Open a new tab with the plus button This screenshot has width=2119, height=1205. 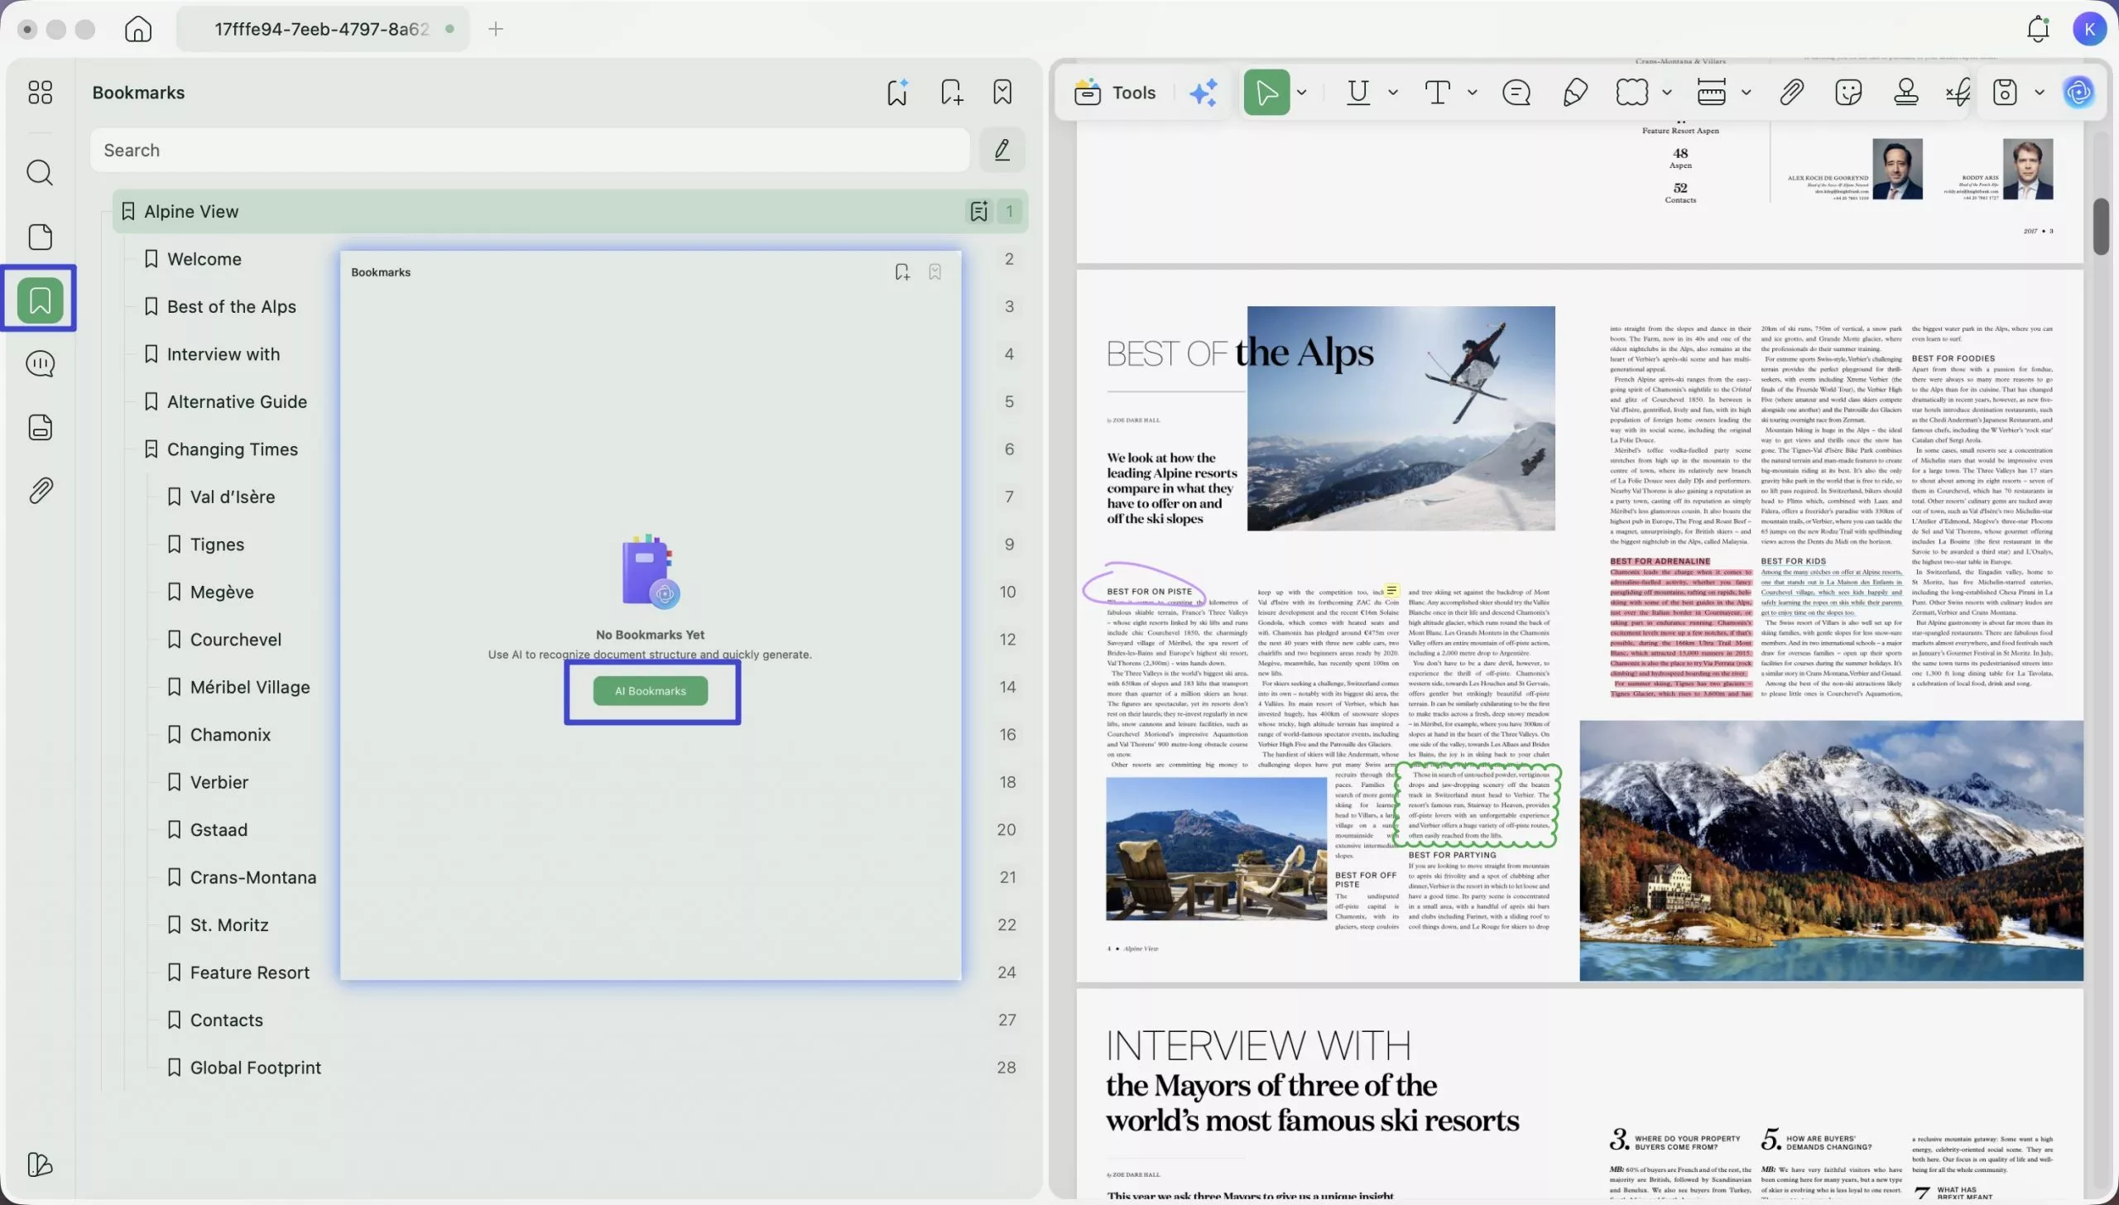pos(497,29)
